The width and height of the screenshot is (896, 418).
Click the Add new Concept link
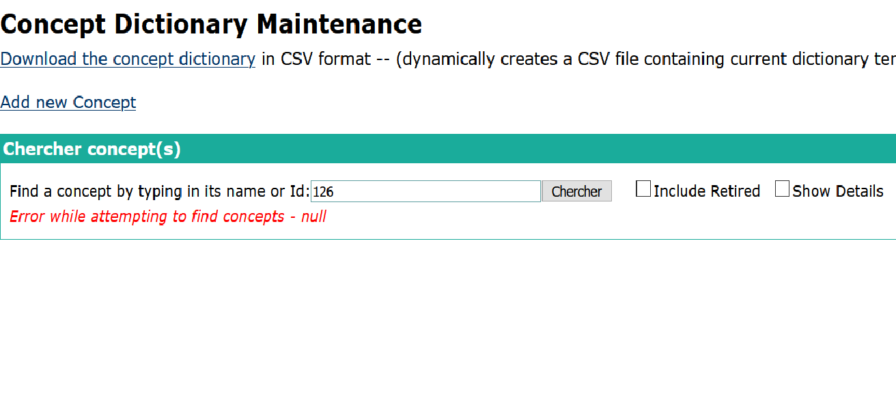tap(68, 102)
